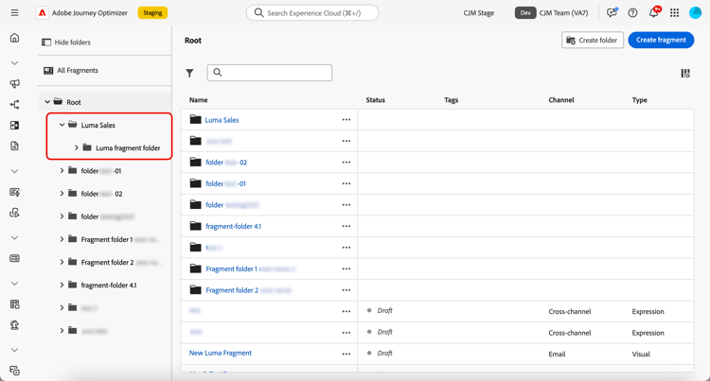Expand first sidebar section chevron below Home
This screenshot has height=381, width=710.
(14, 63)
